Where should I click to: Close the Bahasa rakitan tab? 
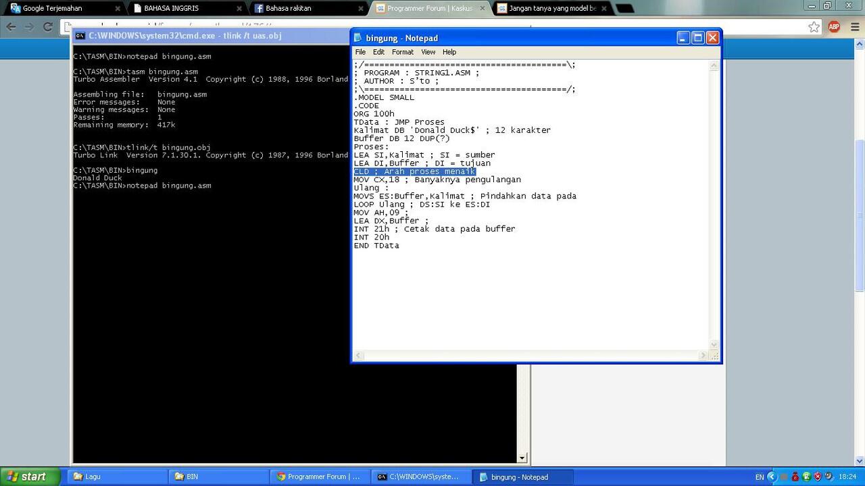361,9
